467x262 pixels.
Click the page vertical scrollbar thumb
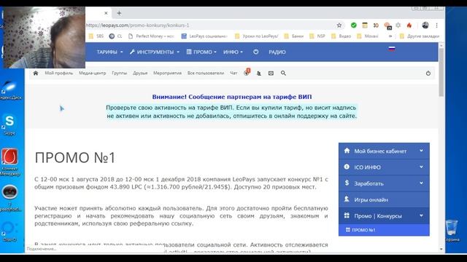tap(441, 72)
